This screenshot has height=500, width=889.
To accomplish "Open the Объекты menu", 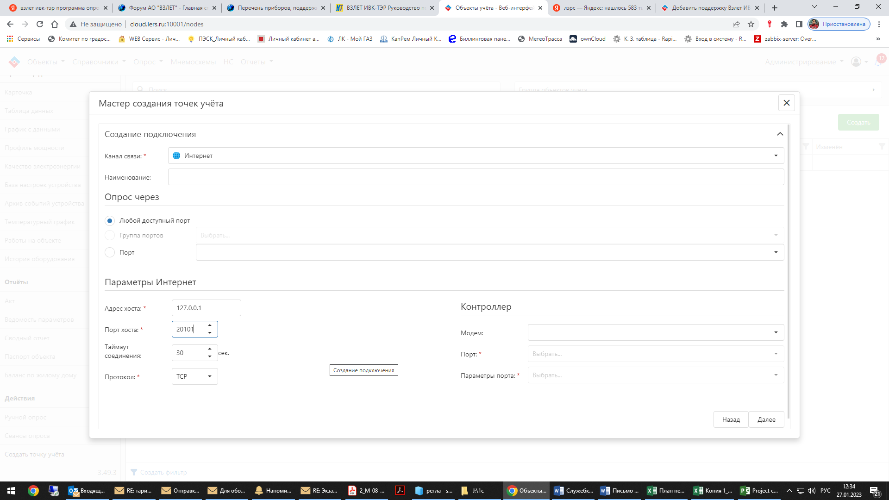I will [46, 62].
